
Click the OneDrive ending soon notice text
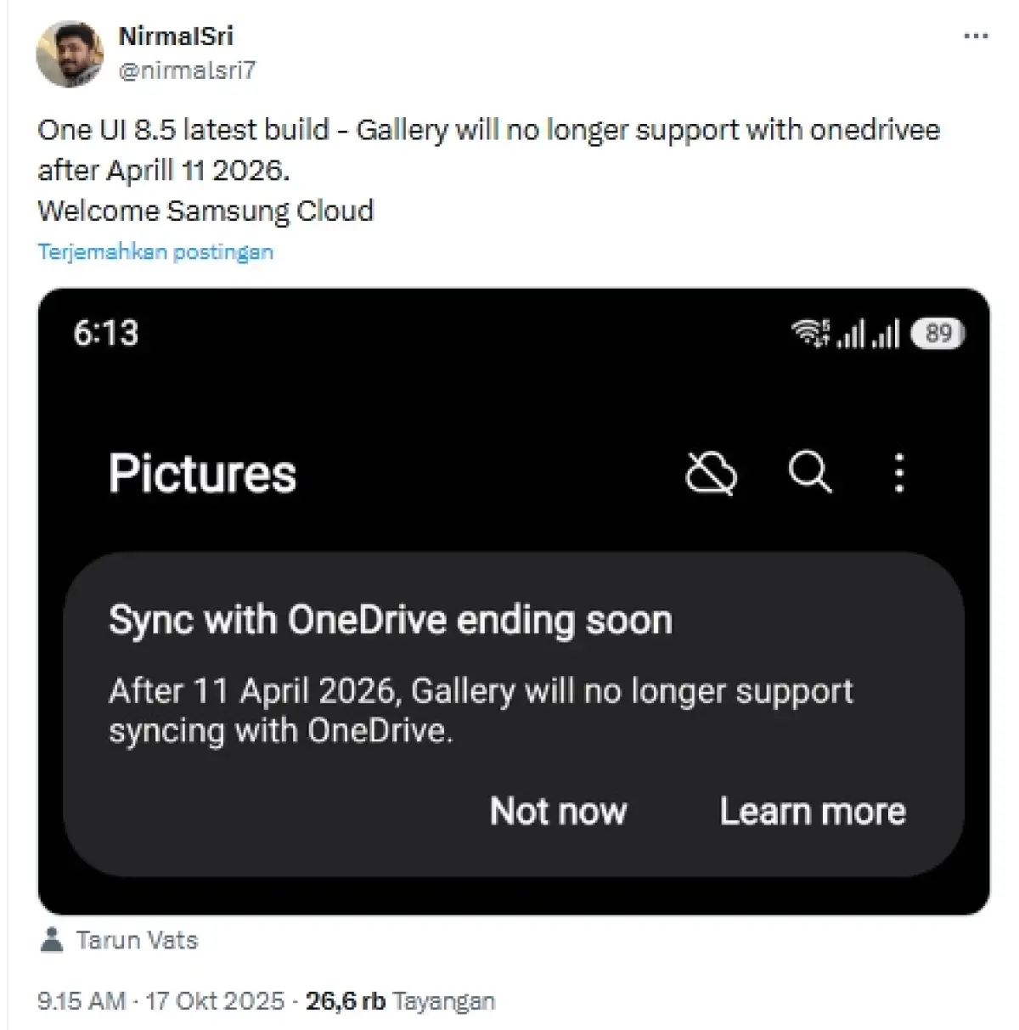(481, 711)
